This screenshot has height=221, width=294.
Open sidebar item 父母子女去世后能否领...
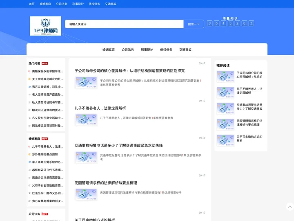[47, 185]
